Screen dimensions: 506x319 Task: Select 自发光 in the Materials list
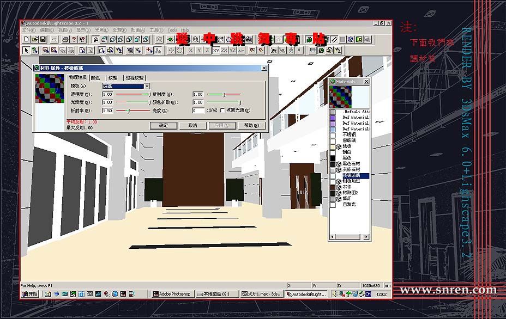coord(349,204)
